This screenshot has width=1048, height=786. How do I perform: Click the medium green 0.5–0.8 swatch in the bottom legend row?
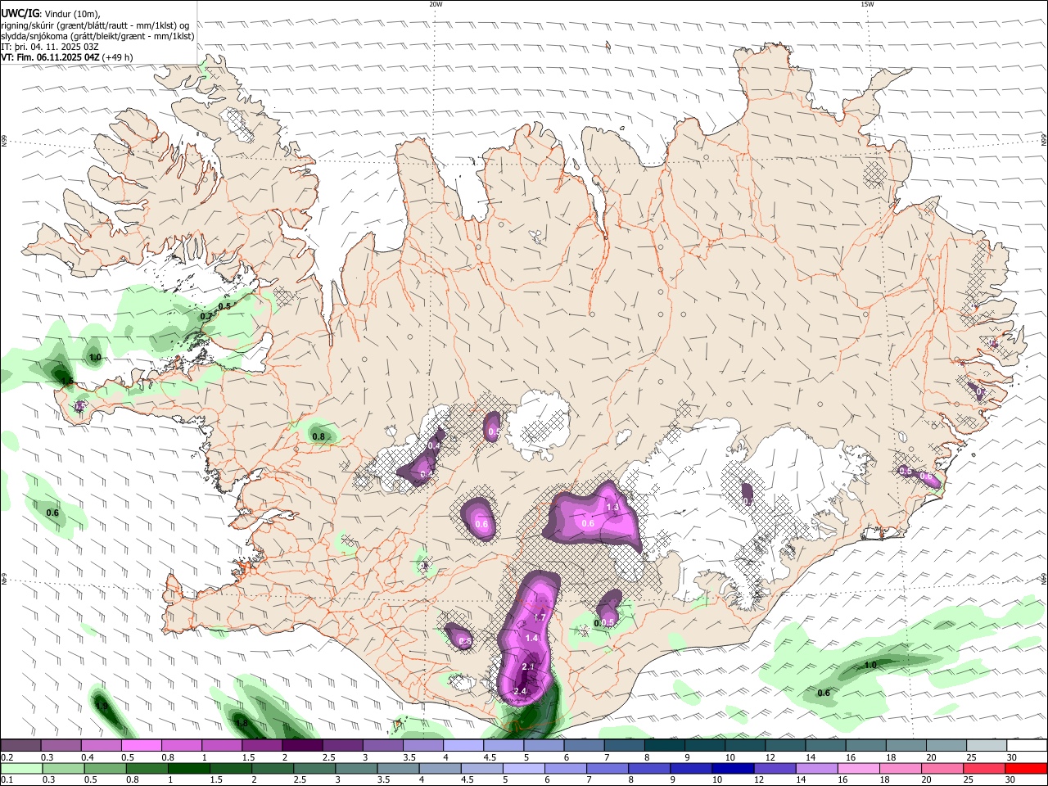point(105,768)
